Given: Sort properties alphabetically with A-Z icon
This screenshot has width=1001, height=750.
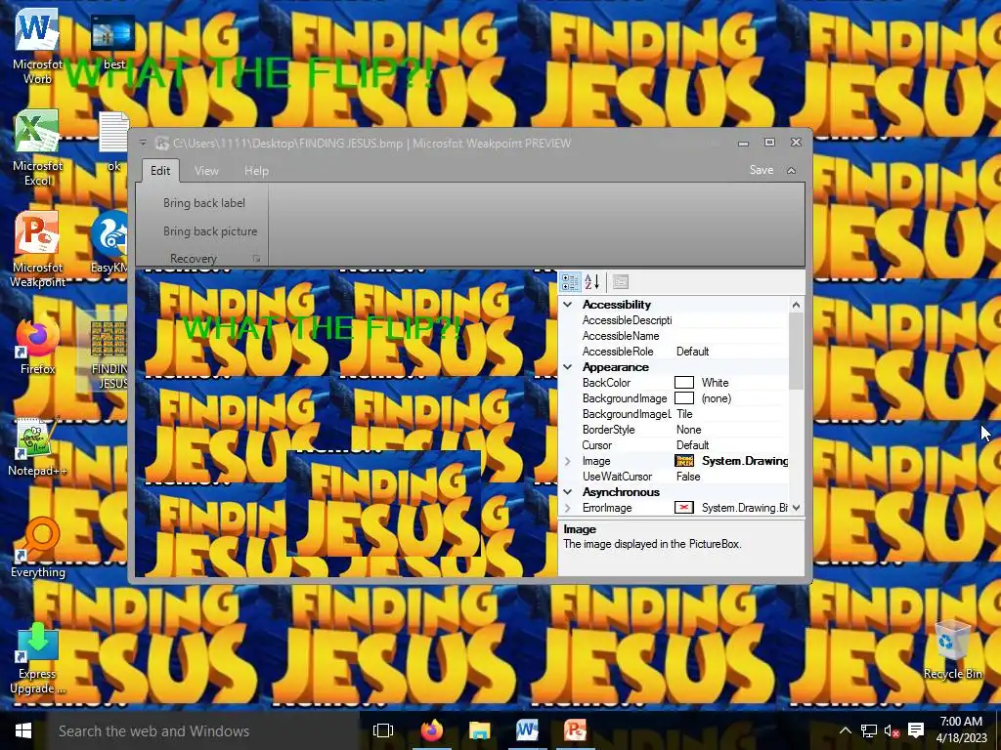Looking at the screenshot, I should click(x=592, y=282).
